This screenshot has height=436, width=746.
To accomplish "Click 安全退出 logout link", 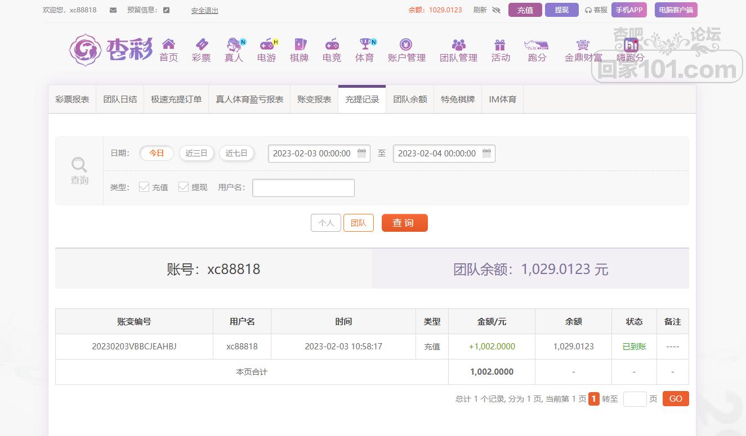I will click(205, 11).
